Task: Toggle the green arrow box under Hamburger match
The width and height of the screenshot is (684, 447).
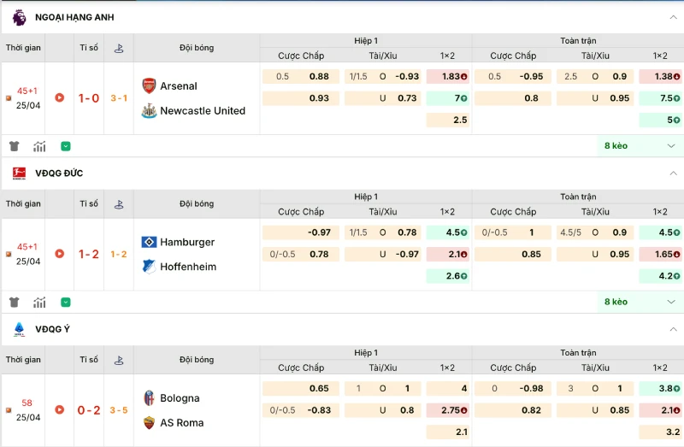Action: (x=66, y=303)
